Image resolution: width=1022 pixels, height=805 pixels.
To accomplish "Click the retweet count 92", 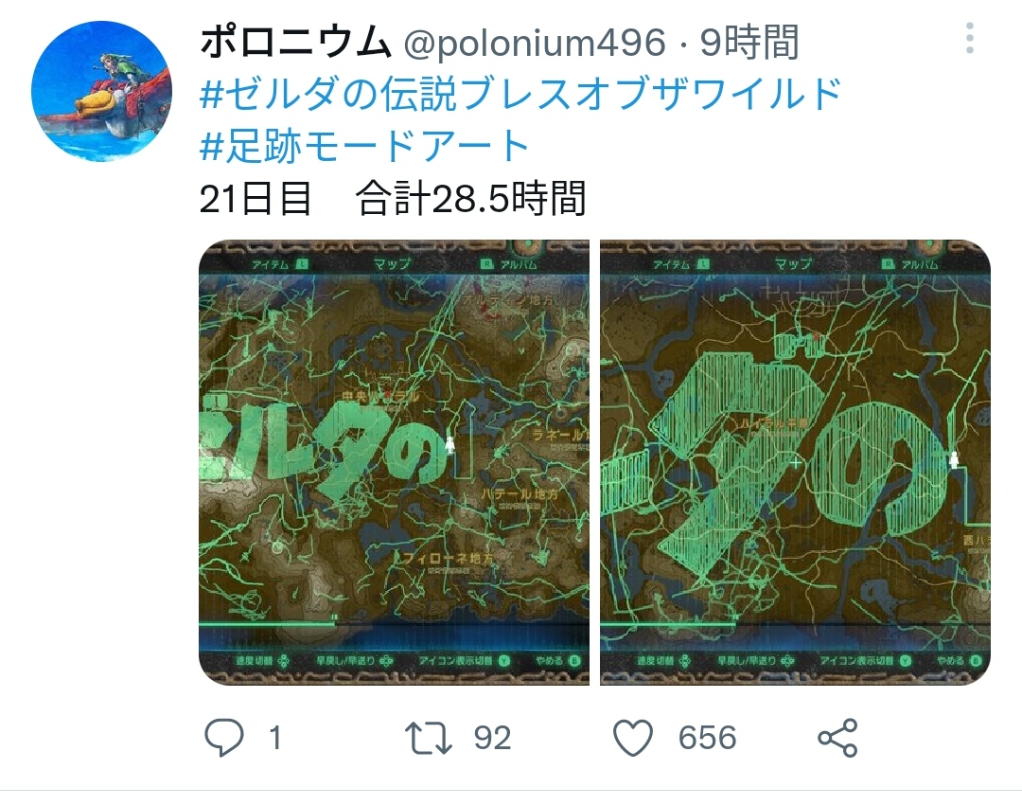I will (492, 738).
